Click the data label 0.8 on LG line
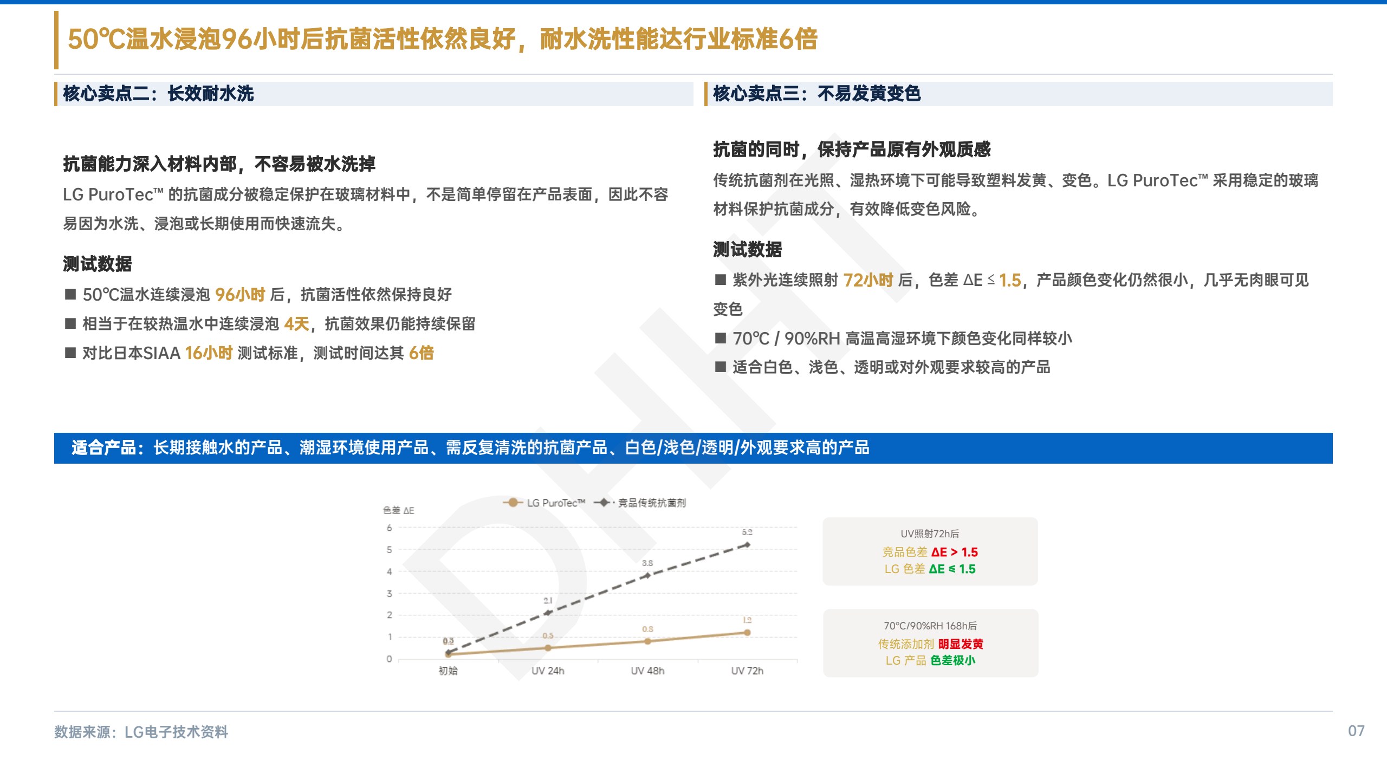 647,629
